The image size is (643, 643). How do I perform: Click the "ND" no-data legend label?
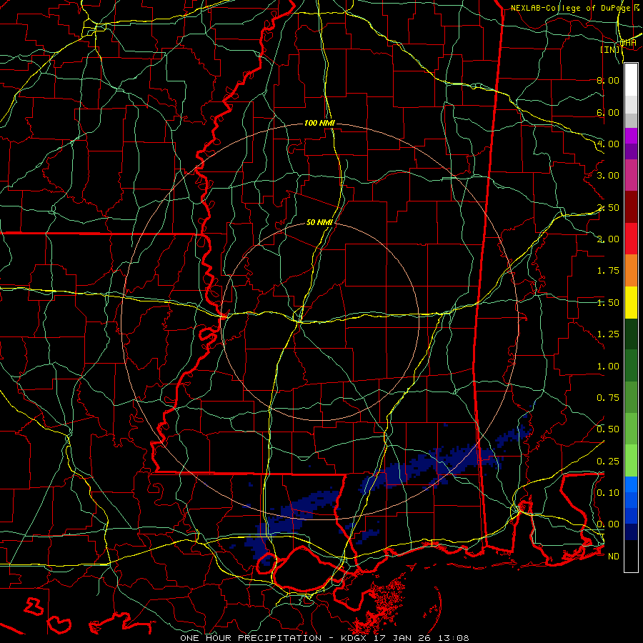pyautogui.click(x=614, y=557)
